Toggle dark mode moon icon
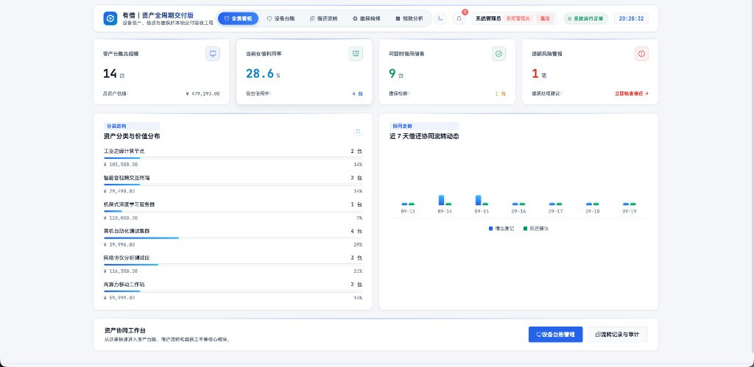The image size is (754, 367). click(x=440, y=18)
